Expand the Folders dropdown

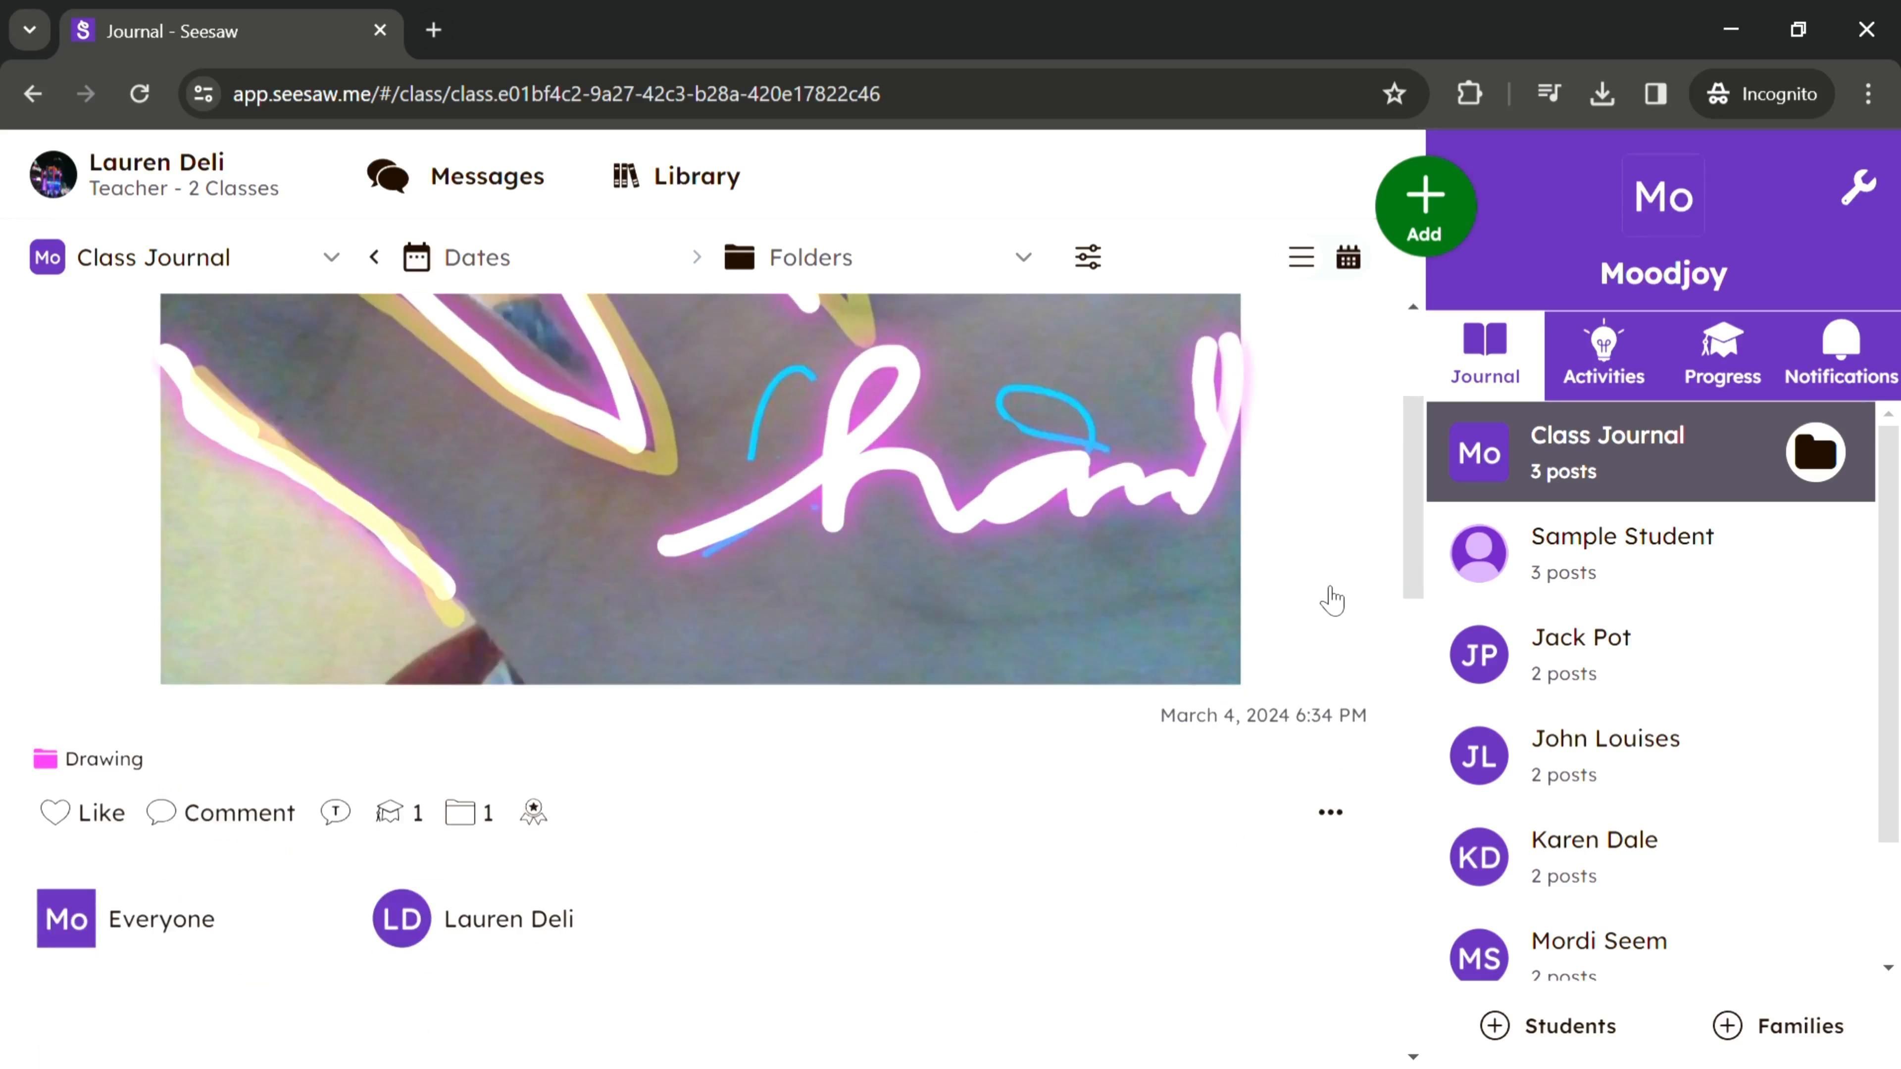pyautogui.click(x=1023, y=257)
